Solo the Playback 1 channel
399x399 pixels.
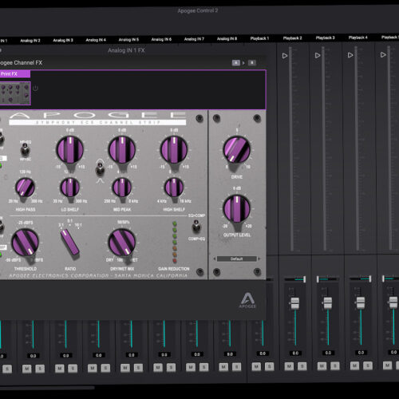click(270, 367)
